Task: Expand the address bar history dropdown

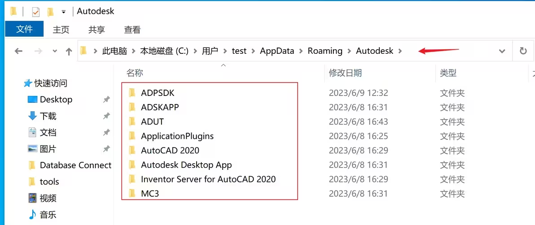Action: pyautogui.click(x=502, y=51)
